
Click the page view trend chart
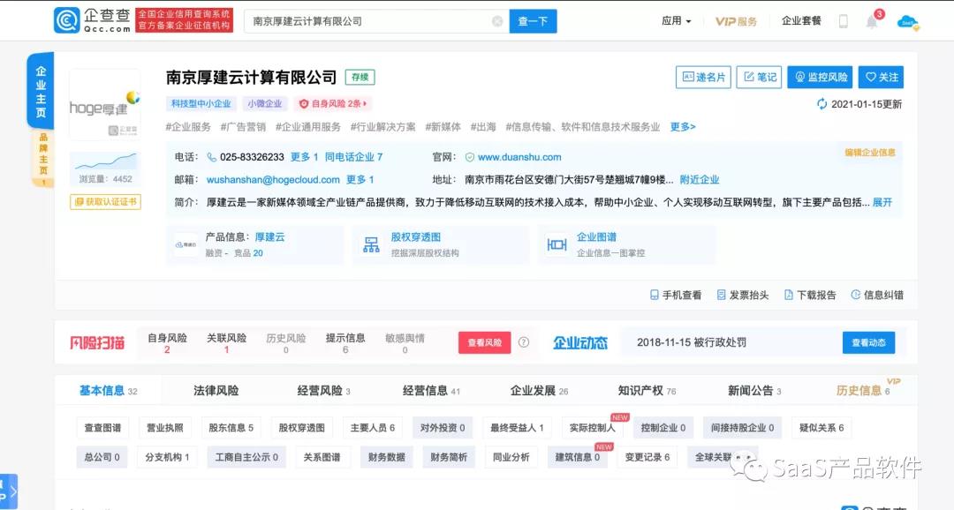point(105,161)
